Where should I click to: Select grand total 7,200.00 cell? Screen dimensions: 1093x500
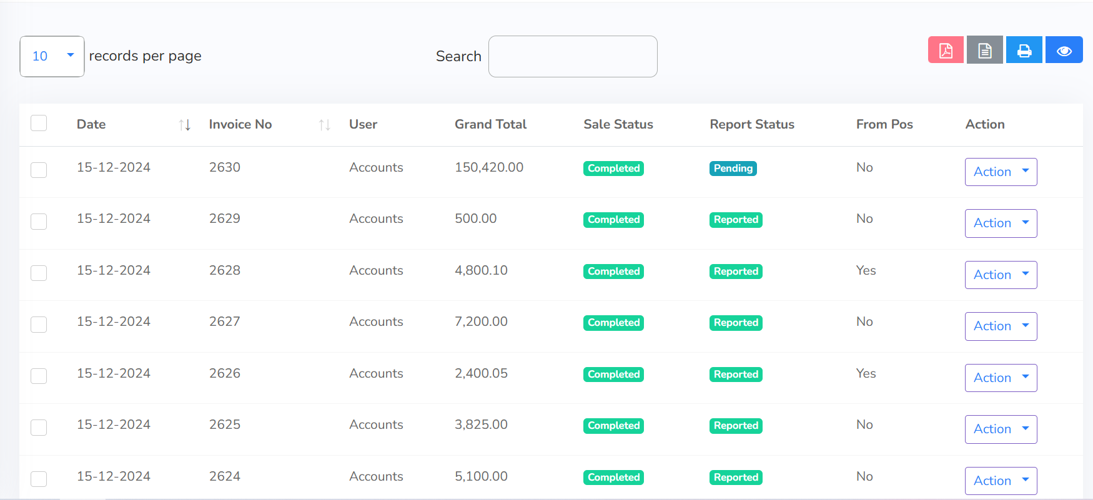click(481, 321)
